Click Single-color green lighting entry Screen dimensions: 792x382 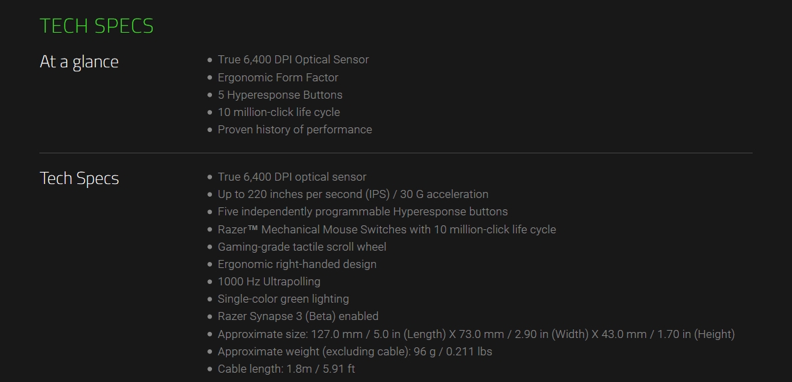(x=283, y=299)
